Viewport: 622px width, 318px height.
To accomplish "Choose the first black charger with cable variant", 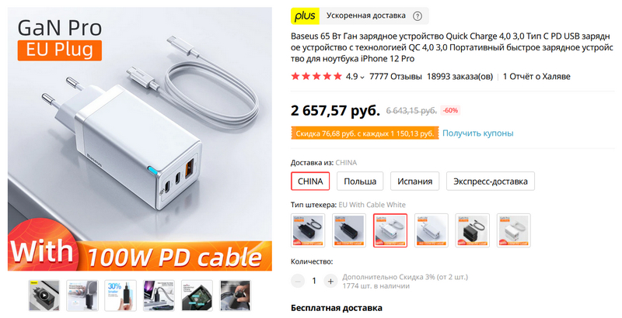I will pyautogui.click(x=308, y=230).
